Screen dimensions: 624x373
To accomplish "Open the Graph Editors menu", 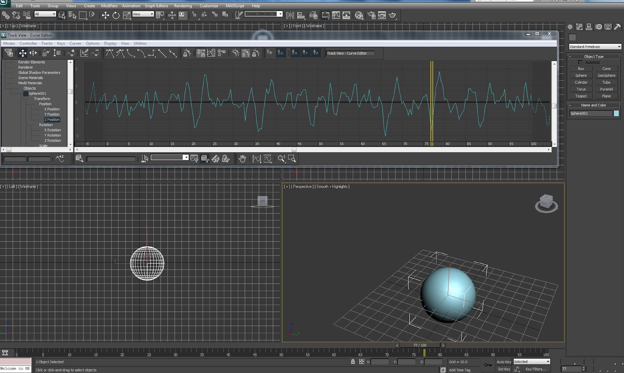I will [x=156, y=6].
